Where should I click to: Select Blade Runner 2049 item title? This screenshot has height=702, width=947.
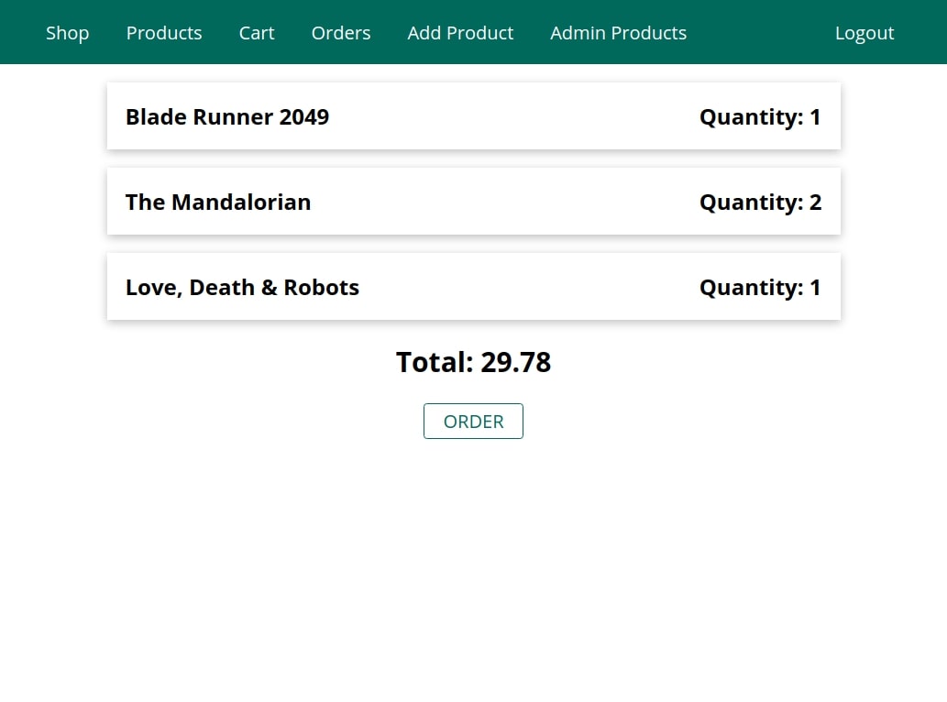point(227,117)
